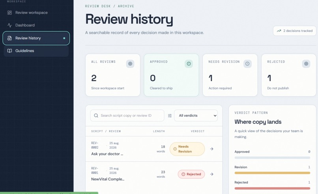
Task: Open the All Reviews stat card
Action: click(113, 75)
